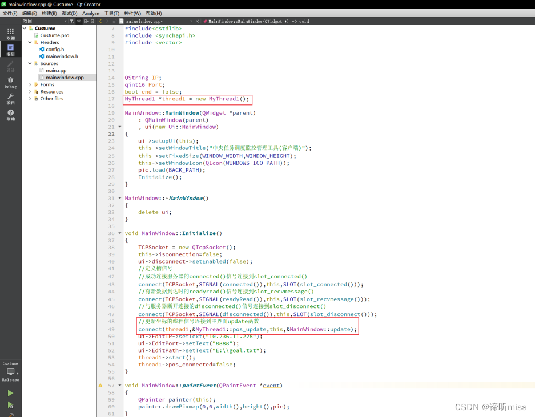The image size is (535, 417).
Task: Start debugging via the debug run icon
Action: pyautogui.click(x=10, y=403)
